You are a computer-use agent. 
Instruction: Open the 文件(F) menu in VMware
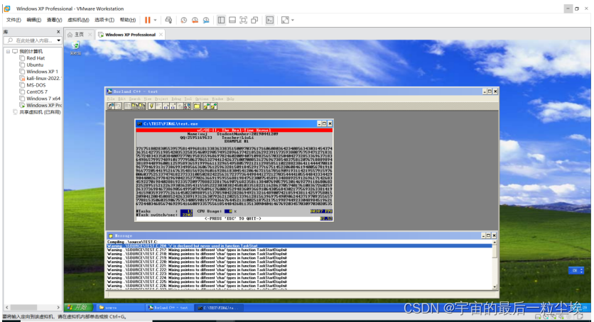(x=13, y=20)
